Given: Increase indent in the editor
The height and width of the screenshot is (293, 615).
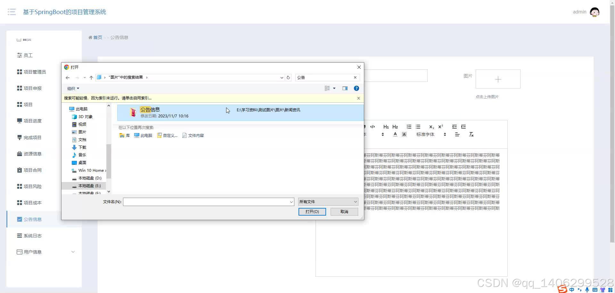Looking at the screenshot, I should (463, 127).
